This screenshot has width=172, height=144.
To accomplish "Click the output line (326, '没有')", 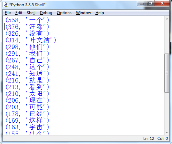I will coord(27,33).
